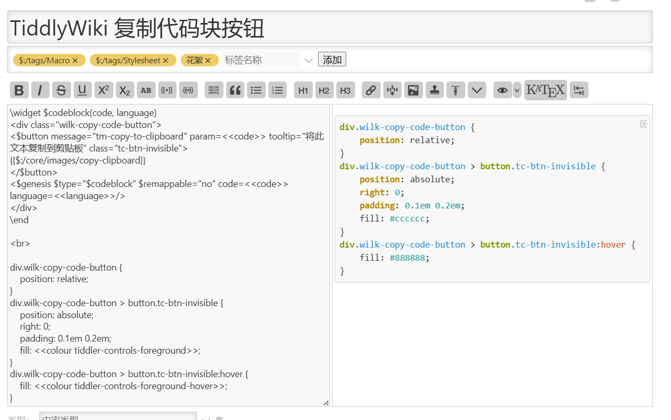
Task: Underline the selected text
Action: point(83,90)
